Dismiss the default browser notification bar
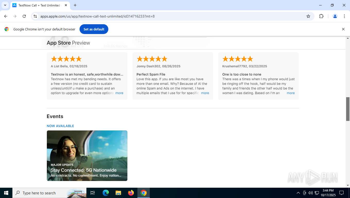350x198 pixels. tap(343, 29)
